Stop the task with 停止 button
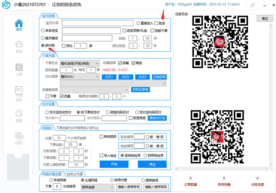The width and height of the screenshot is (276, 193). coord(152,164)
